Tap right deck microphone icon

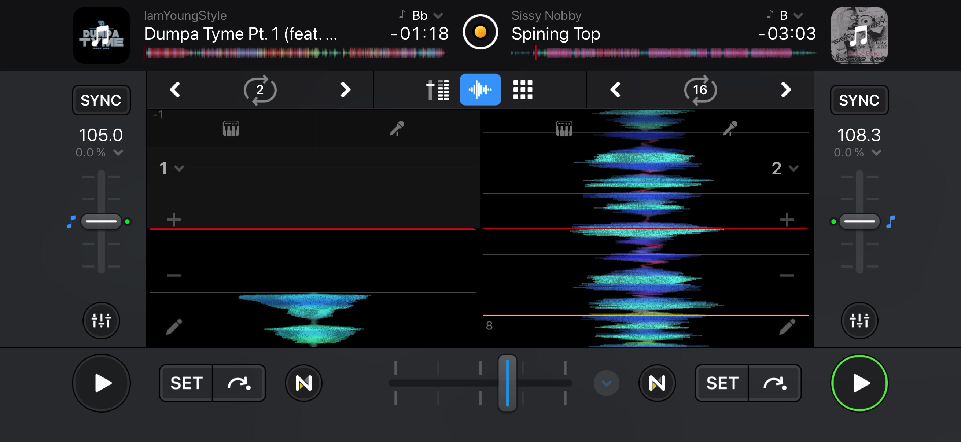coord(730,128)
